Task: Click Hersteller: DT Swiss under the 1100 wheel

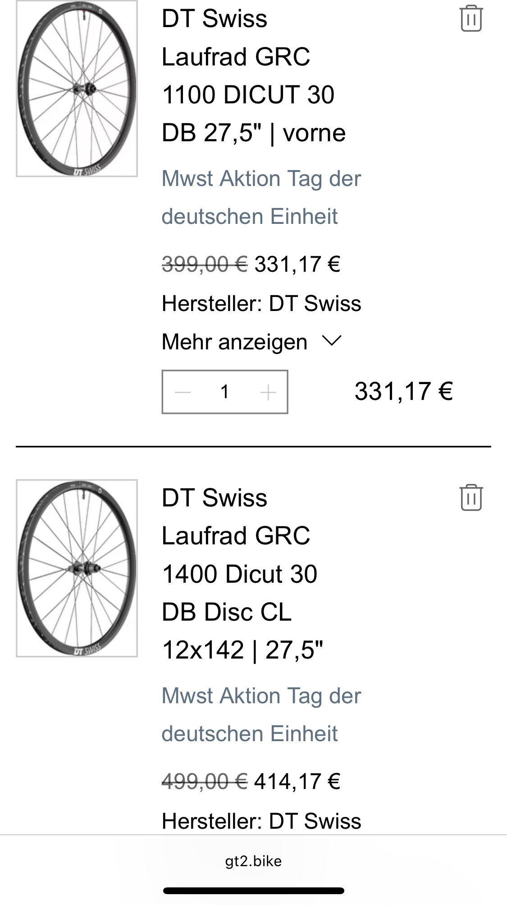Action: click(261, 304)
